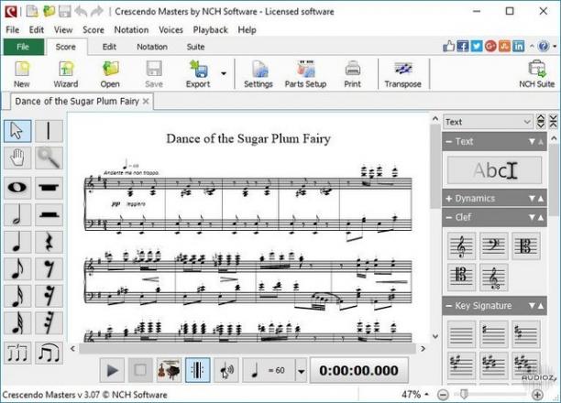Choose the sixteenth rest
The image size is (561, 403).
(x=49, y=296)
